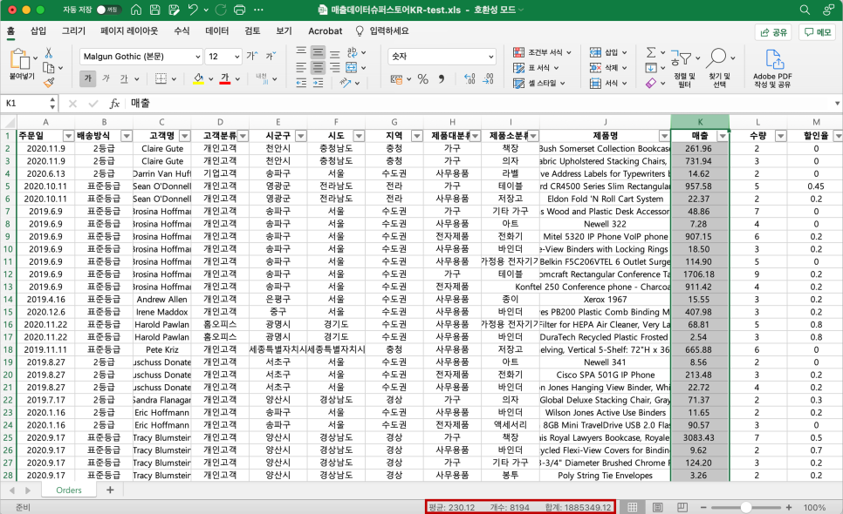Viewport: 843px width, 514px height.
Task: Open the 시도 column filter
Action: 359,136
